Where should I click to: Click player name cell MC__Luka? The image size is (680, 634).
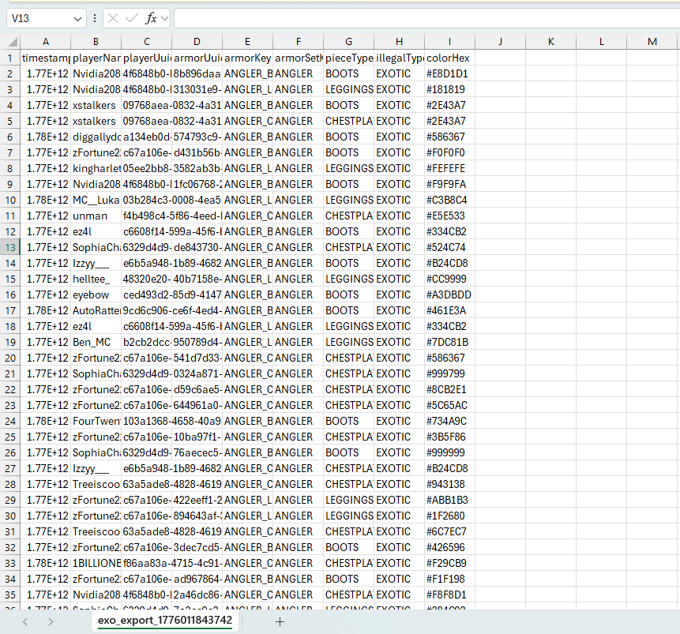(96, 200)
